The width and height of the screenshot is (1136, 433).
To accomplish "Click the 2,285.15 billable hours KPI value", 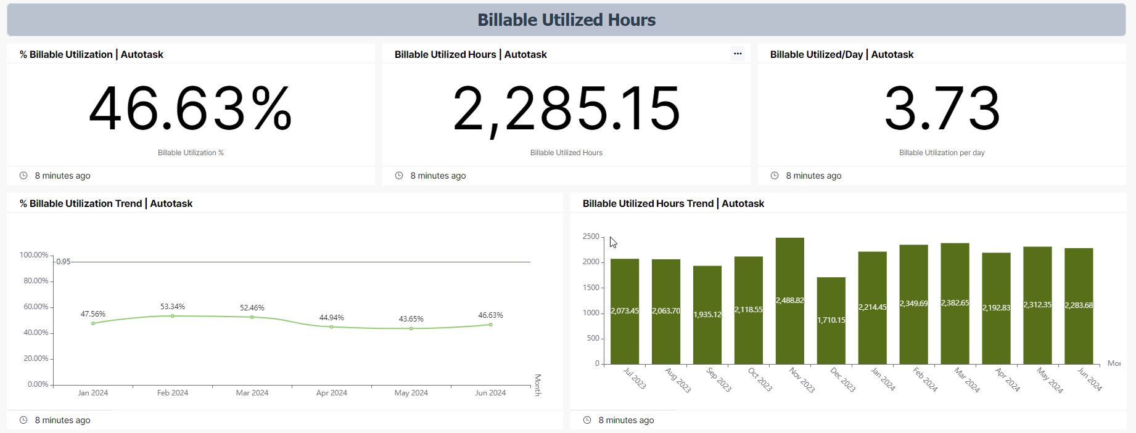I will click(x=566, y=109).
